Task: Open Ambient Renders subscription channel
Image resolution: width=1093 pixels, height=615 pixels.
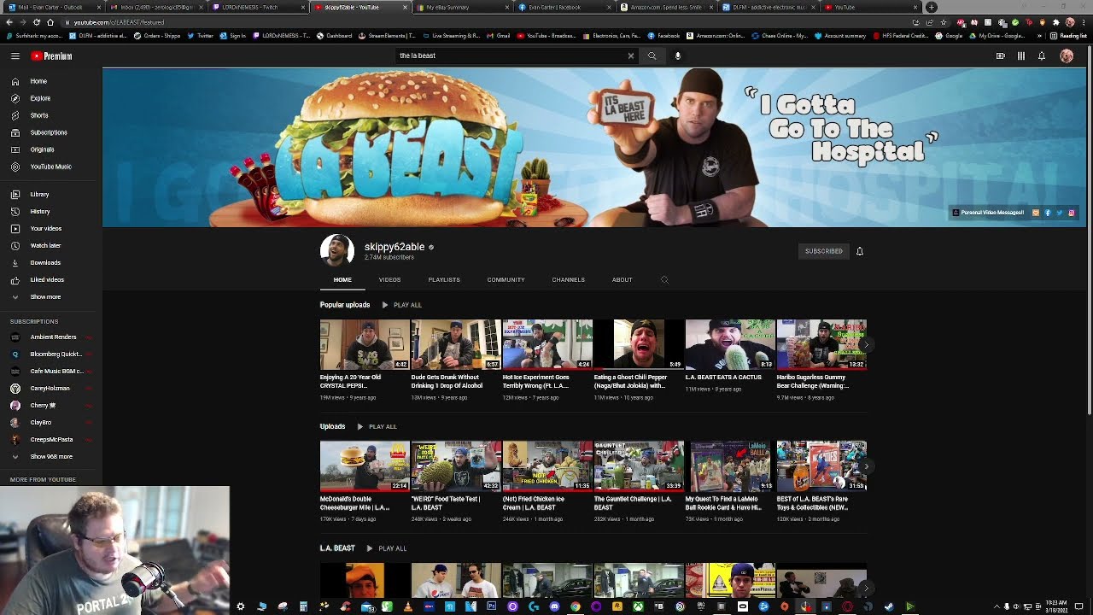Action: pyautogui.click(x=50, y=337)
